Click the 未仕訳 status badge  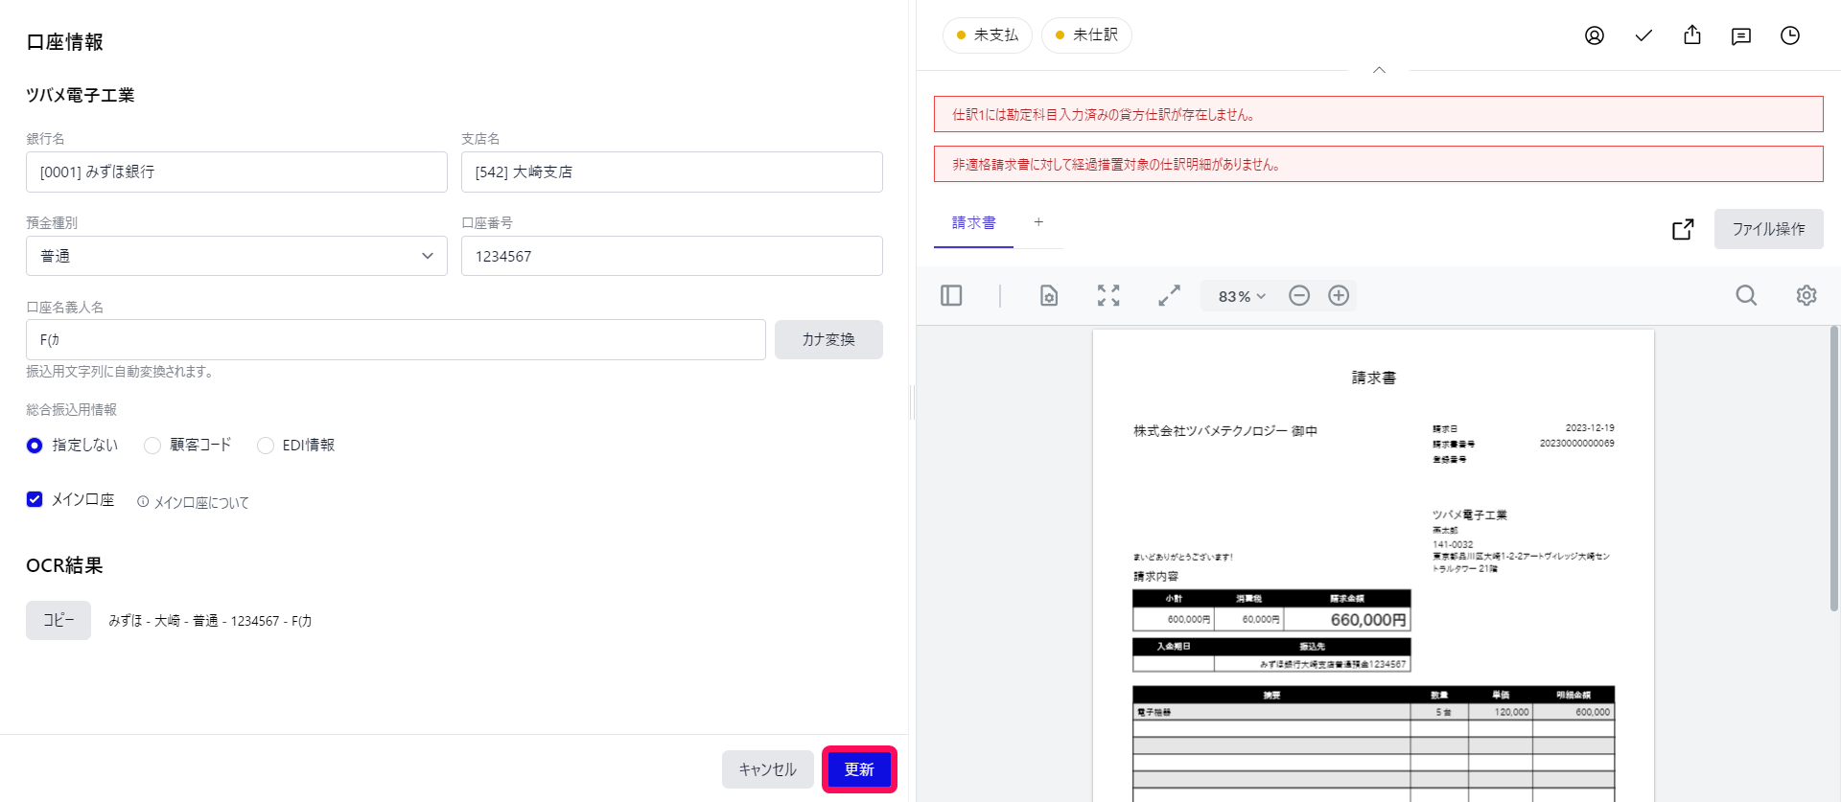tap(1086, 35)
